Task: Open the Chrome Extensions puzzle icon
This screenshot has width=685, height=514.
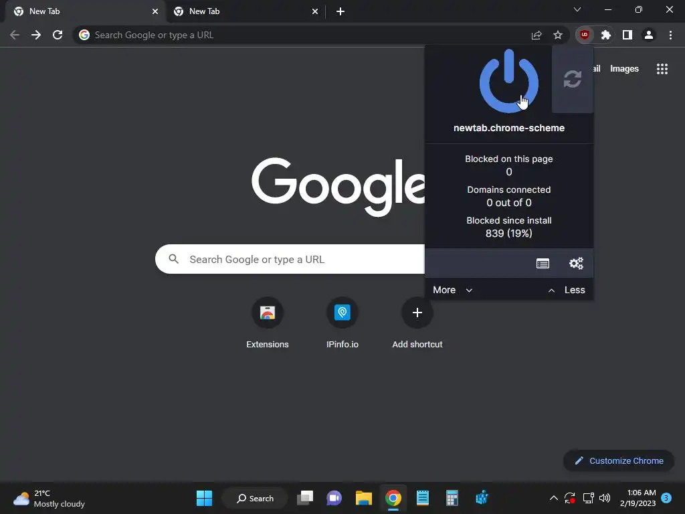Action: (x=605, y=35)
